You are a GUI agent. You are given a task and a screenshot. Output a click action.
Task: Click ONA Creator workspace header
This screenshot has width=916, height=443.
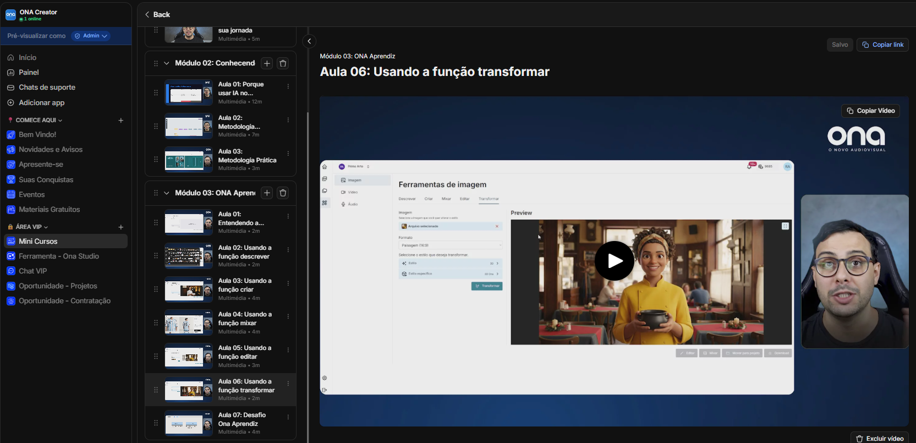pos(66,14)
